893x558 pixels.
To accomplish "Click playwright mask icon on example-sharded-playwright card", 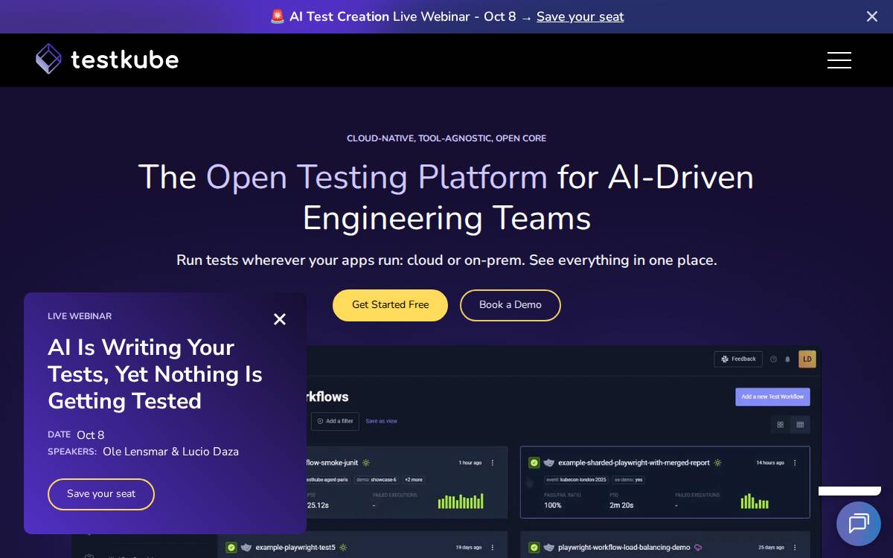I will click(x=549, y=463).
